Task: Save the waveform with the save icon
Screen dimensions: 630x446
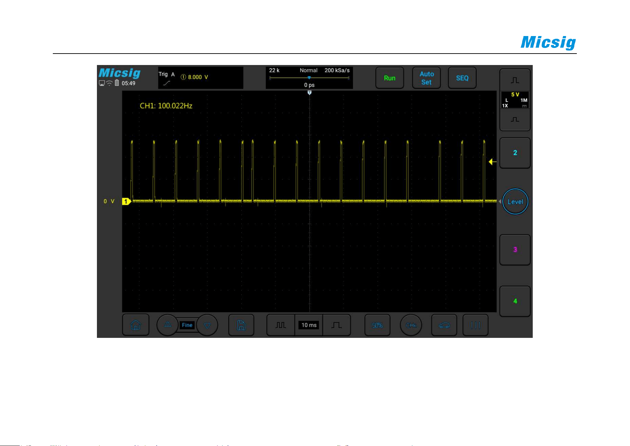Action: pos(241,325)
